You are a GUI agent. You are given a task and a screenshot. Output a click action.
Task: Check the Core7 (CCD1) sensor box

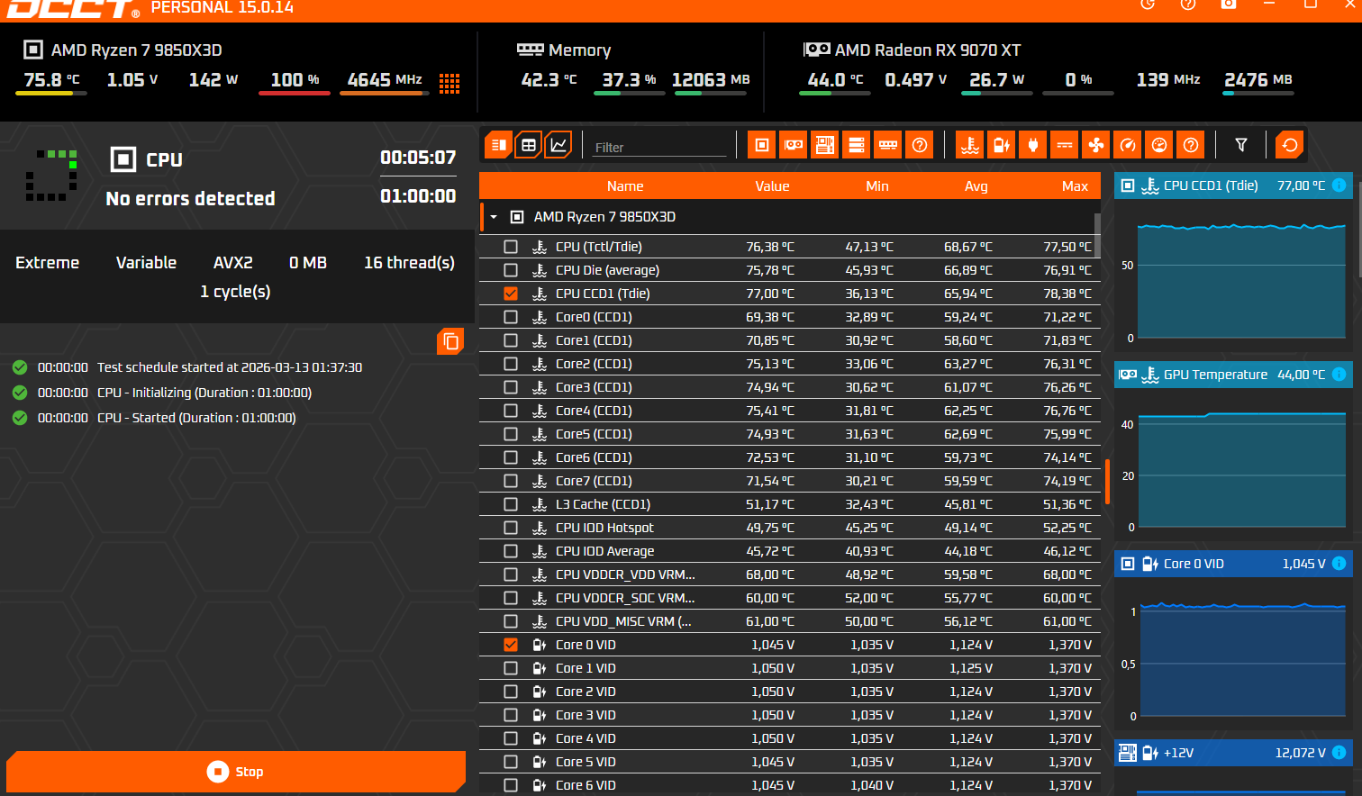tap(511, 481)
